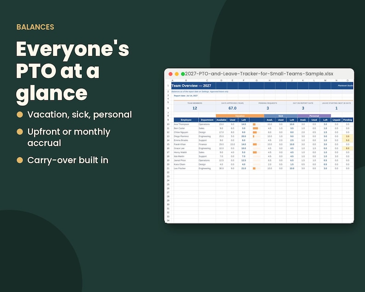Click the Report date: Jul 14, 2027 cell

click(x=186, y=96)
